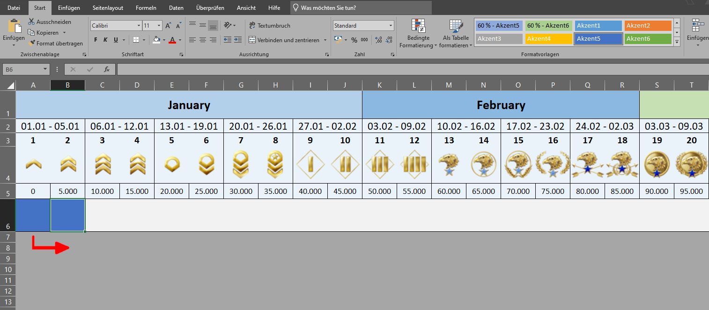Image resolution: width=709 pixels, height=310 pixels.
Task: Click the Ausschneiden scissors icon
Action: [31, 22]
